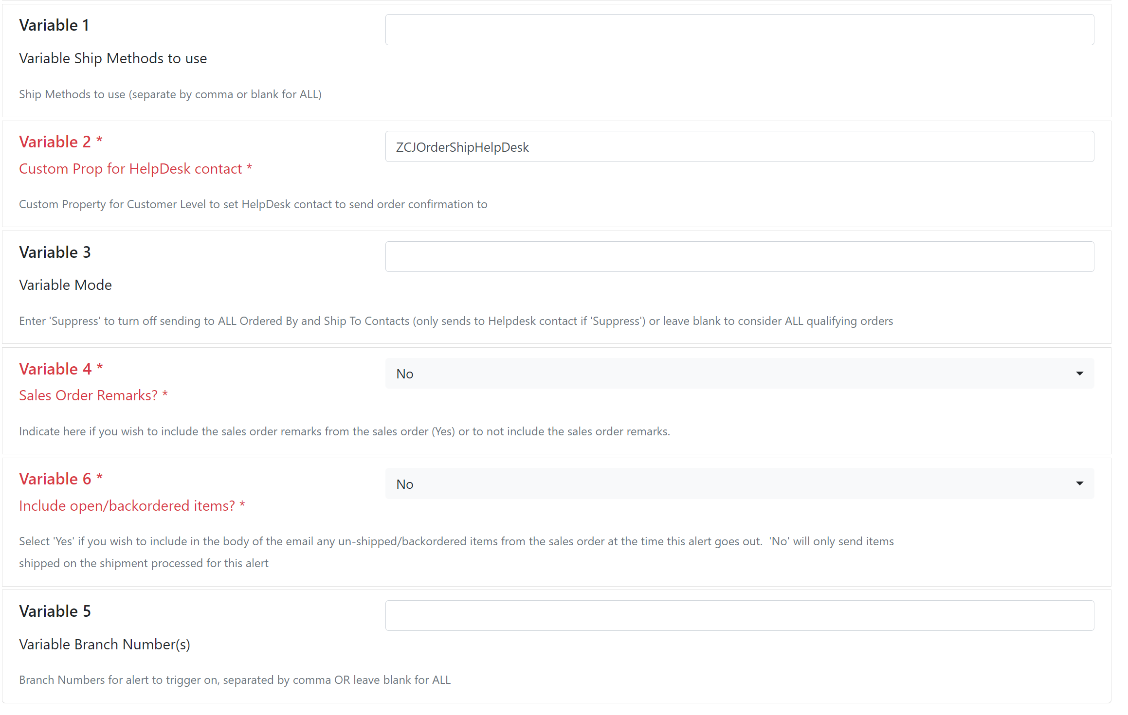Click the Variable 1 heading
The height and width of the screenshot is (715, 1128).
point(54,25)
